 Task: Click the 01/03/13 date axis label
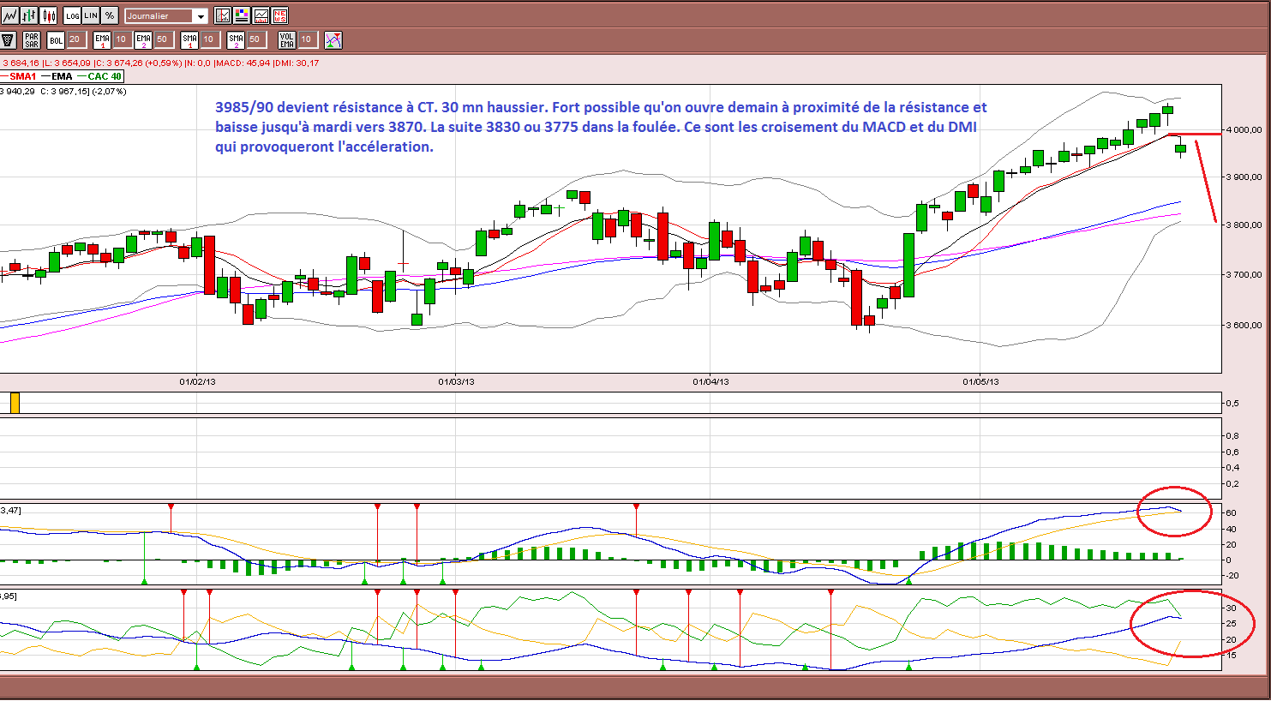tap(456, 381)
